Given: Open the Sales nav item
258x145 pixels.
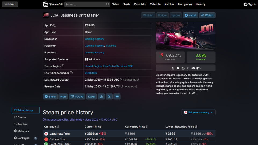Looking at the screenshot, I should pos(115,4).
